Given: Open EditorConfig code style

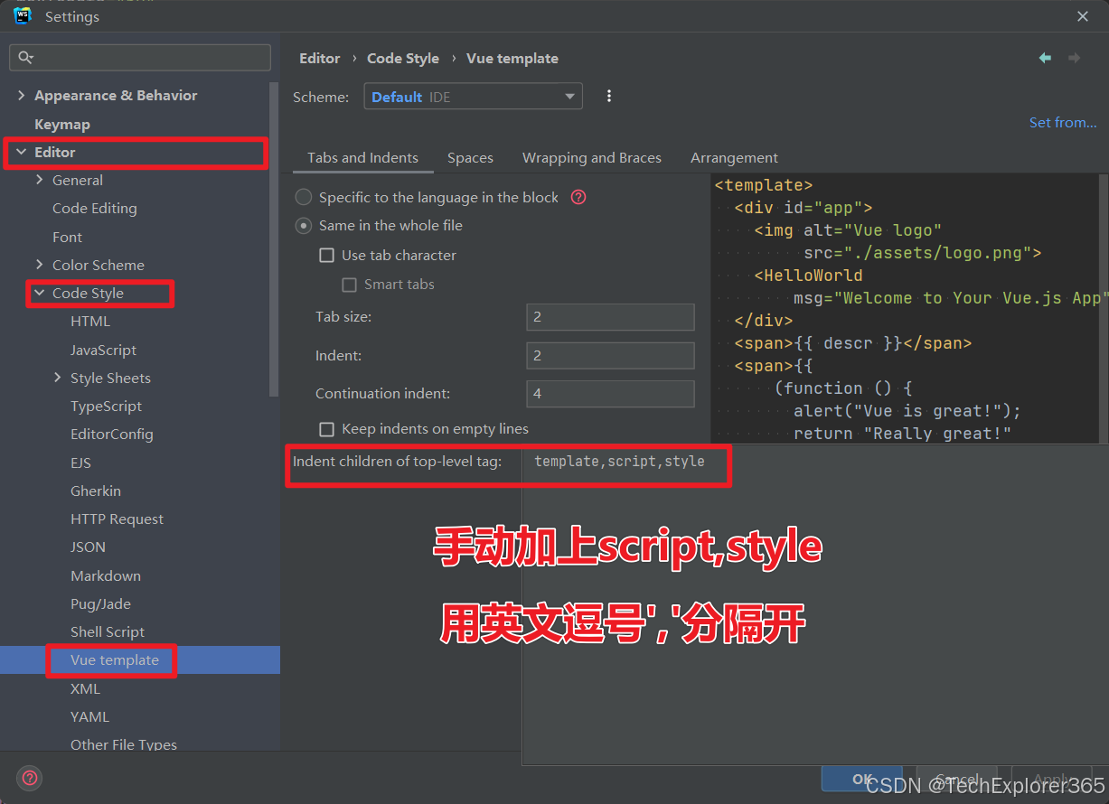Looking at the screenshot, I should pyautogui.click(x=112, y=434).
